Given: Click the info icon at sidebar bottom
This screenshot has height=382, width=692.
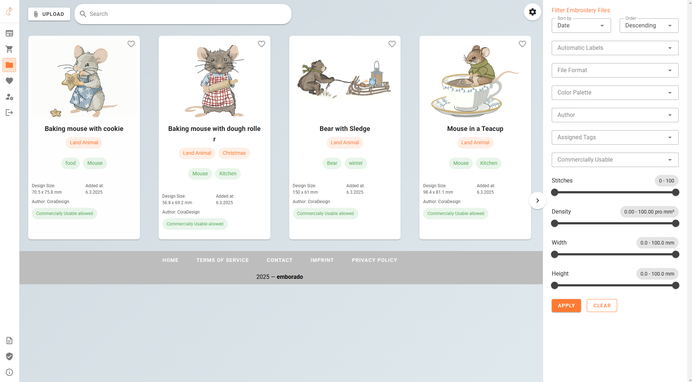Looking at the screenshot, I should tap(9, 372).
